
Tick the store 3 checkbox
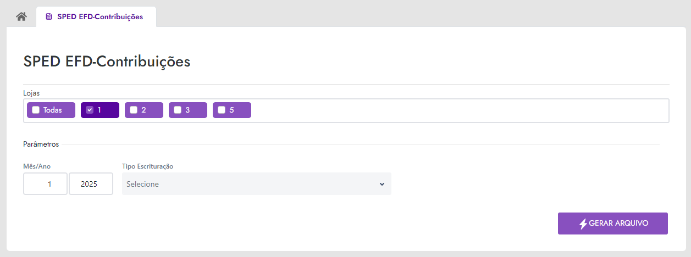coord(178,110)
